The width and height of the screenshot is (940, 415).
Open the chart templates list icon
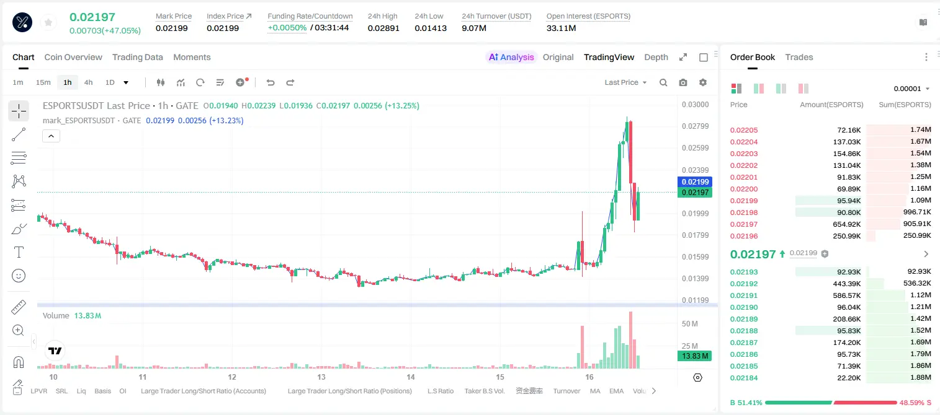point(220,82)
